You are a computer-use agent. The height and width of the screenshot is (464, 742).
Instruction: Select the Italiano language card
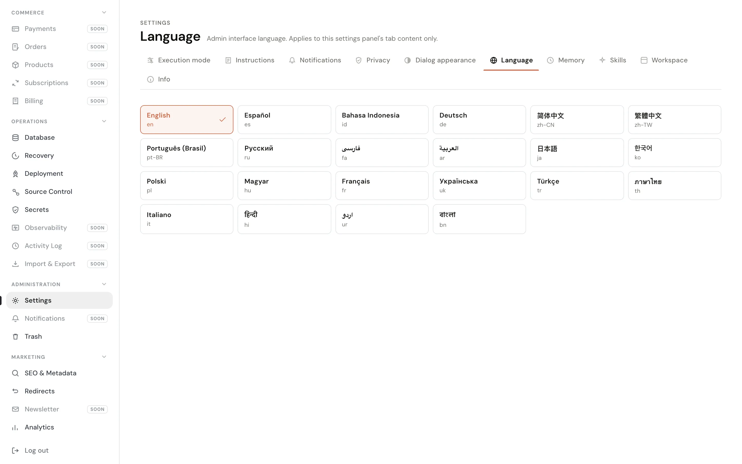tap(187, 219)
